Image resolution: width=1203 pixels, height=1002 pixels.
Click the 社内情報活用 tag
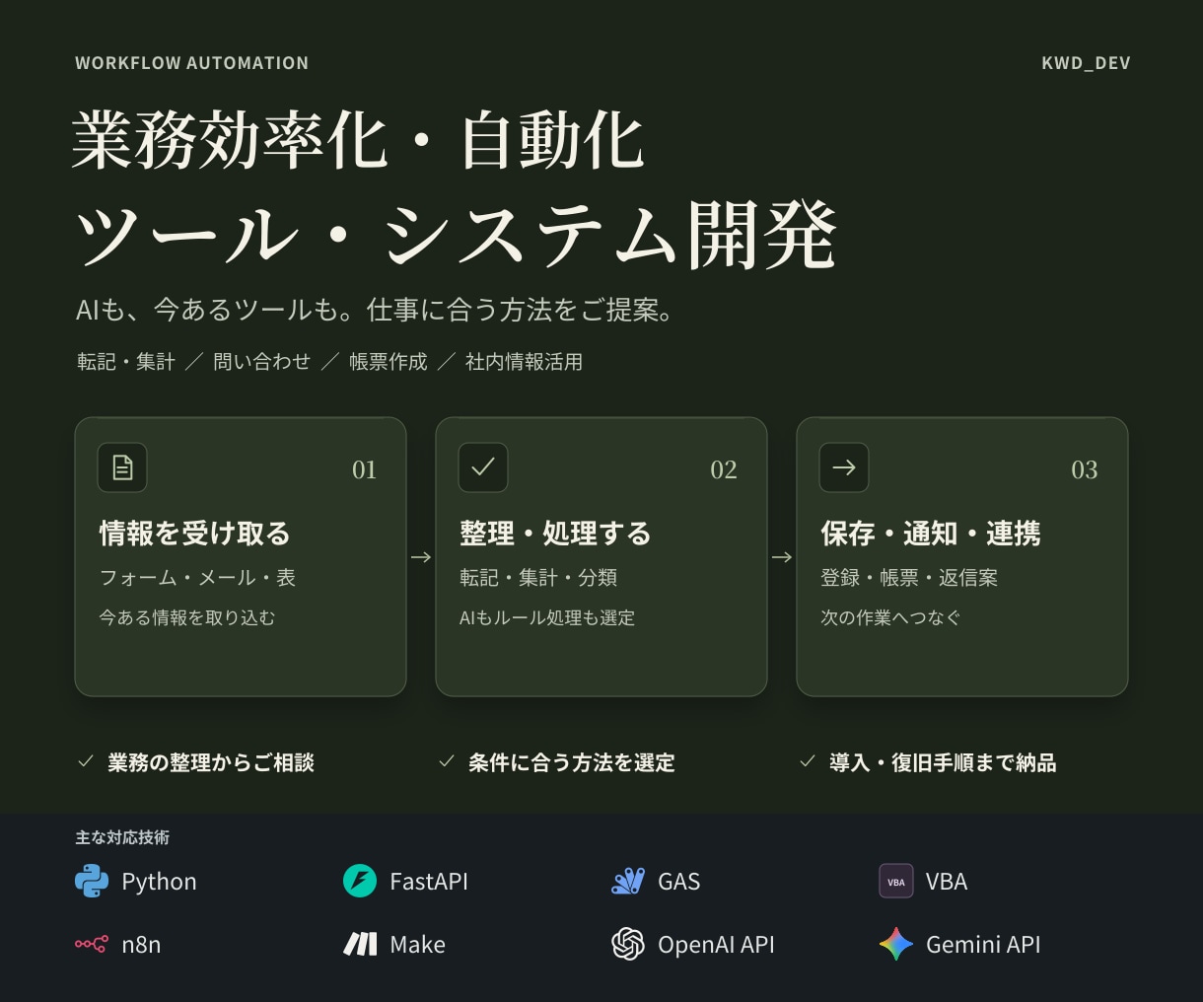[x=525, y=362]
